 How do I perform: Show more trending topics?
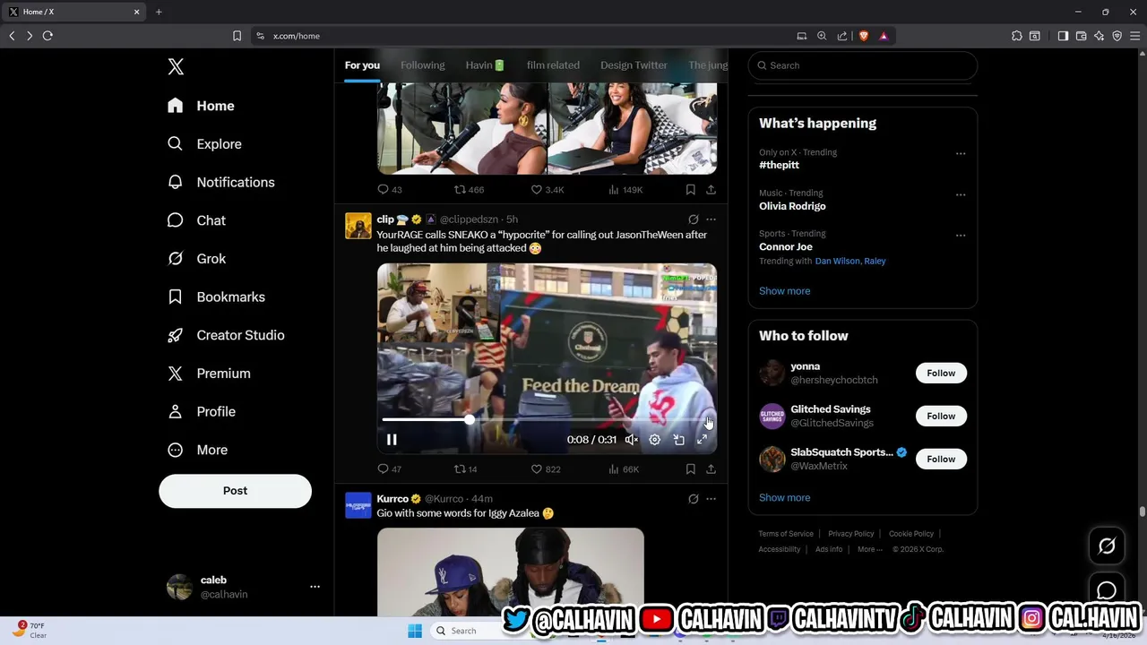784,291
